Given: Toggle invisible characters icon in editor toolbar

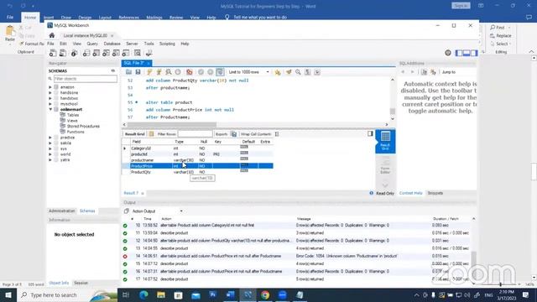Looking at the screenshot, I should pos(308,72).
